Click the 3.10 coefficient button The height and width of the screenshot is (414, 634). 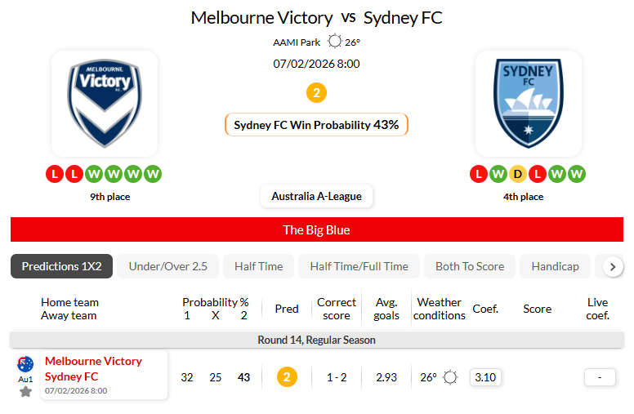point(485,377)
